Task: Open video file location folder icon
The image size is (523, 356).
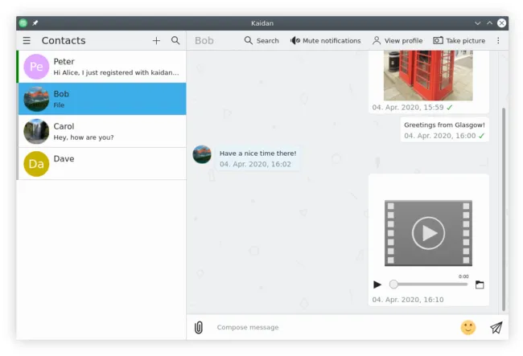Action: coord(480,284)
